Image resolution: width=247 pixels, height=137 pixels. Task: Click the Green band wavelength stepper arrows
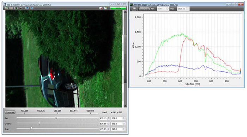coord(108,124)
